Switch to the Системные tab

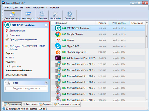[x=30, y=104]
